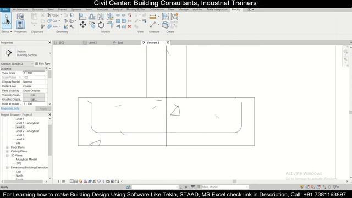
Task: Click the Cut geometry tool
Action: pos(53,21)
